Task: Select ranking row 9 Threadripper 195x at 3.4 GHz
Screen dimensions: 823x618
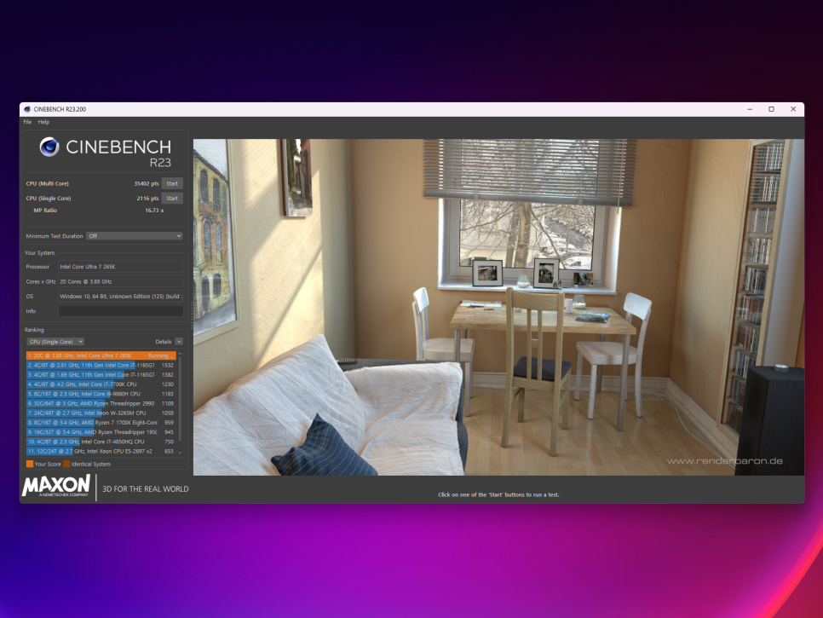Action: pyautogui.click(x=101, y=432)
